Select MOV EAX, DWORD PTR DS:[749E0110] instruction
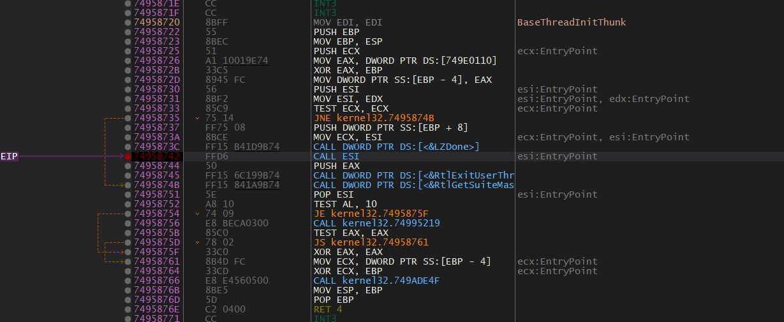Screen dimensions: 784x322 [405, 61]
